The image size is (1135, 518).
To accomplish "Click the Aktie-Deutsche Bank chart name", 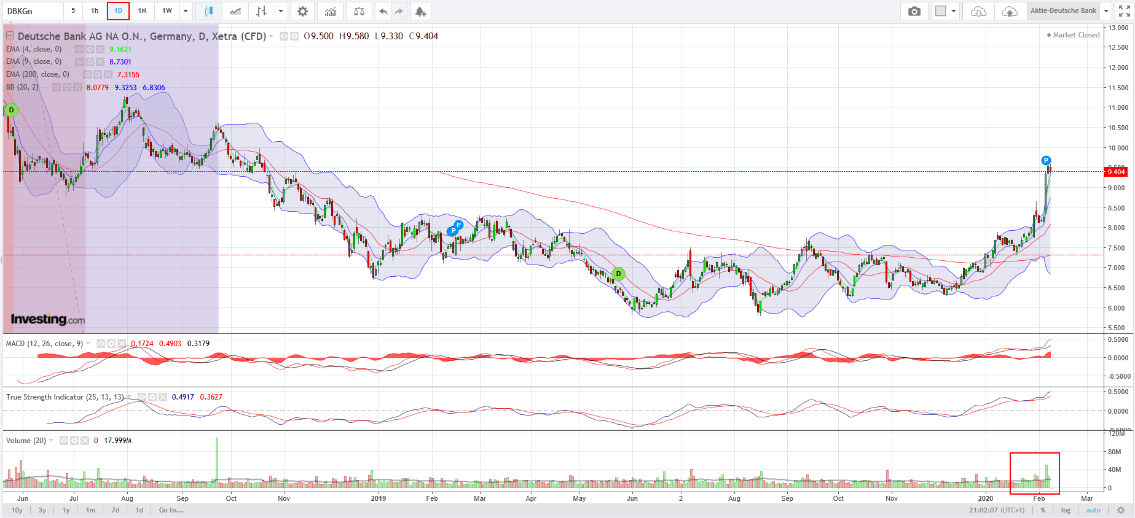I will (1063, 11).
